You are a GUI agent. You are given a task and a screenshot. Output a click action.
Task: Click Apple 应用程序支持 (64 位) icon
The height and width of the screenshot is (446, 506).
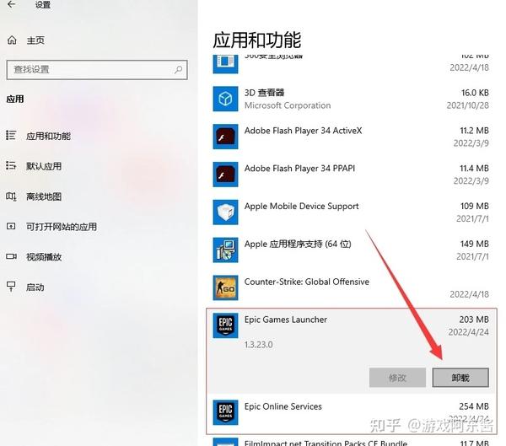[225, 250]
